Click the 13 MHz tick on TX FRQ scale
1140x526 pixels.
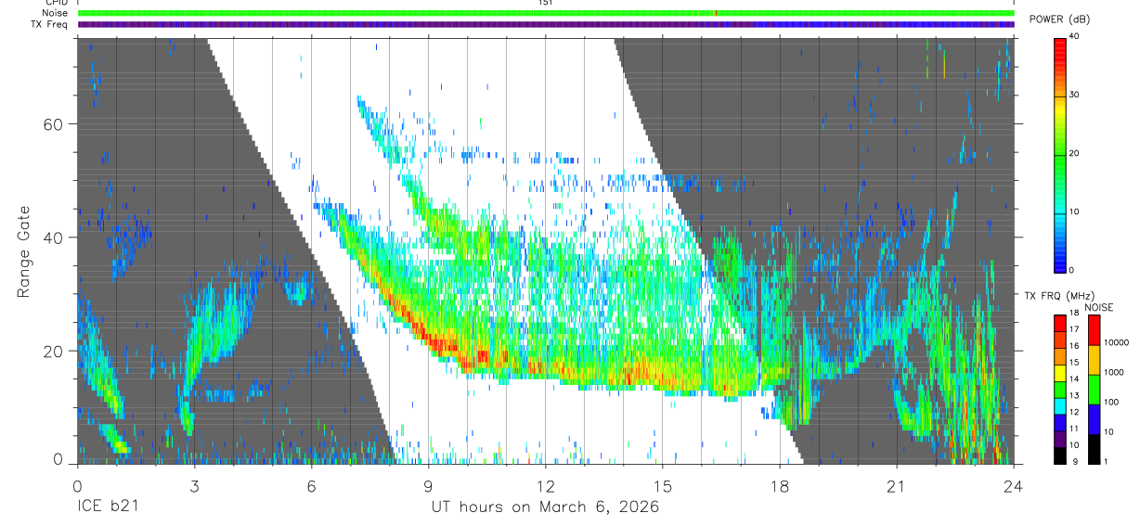[1075, 395]
